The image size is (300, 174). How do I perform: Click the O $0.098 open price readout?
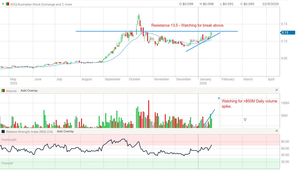[186, 4]
